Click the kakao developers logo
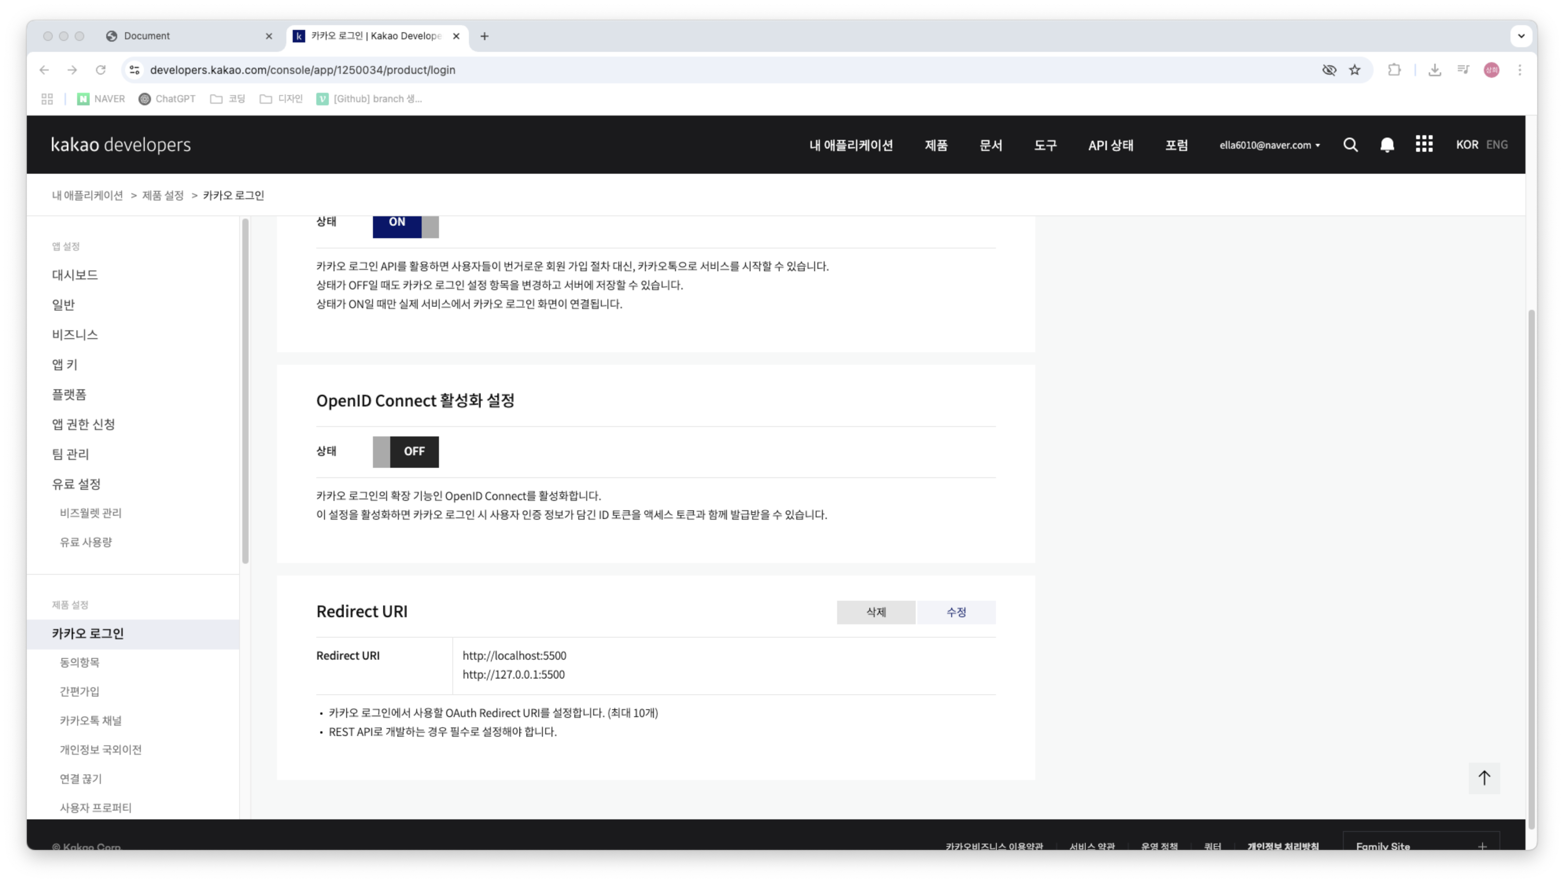Screen dimensions: 1564x883 (x=121, y=144)
